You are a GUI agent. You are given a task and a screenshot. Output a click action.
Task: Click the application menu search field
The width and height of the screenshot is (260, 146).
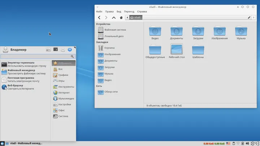click(x=36, y=57)
